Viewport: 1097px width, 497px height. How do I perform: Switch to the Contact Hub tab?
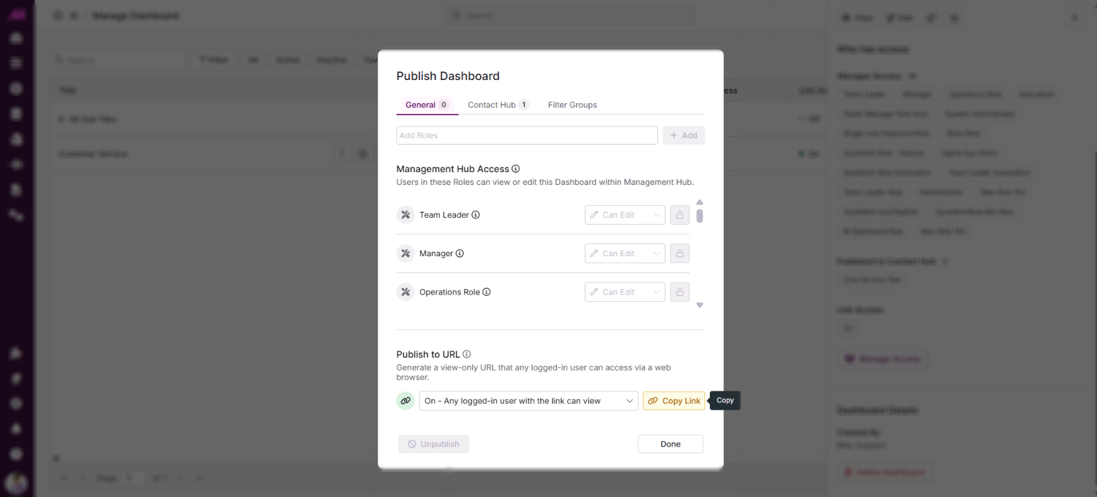point(497,105)
